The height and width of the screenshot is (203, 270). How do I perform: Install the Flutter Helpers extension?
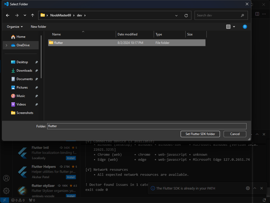point(71,177)
